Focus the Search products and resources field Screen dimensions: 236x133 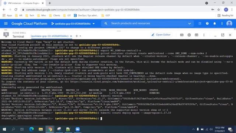147,23
